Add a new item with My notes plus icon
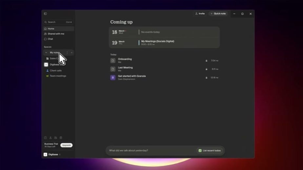Screen dimensions: 303x170 click(x=71, y=52)
